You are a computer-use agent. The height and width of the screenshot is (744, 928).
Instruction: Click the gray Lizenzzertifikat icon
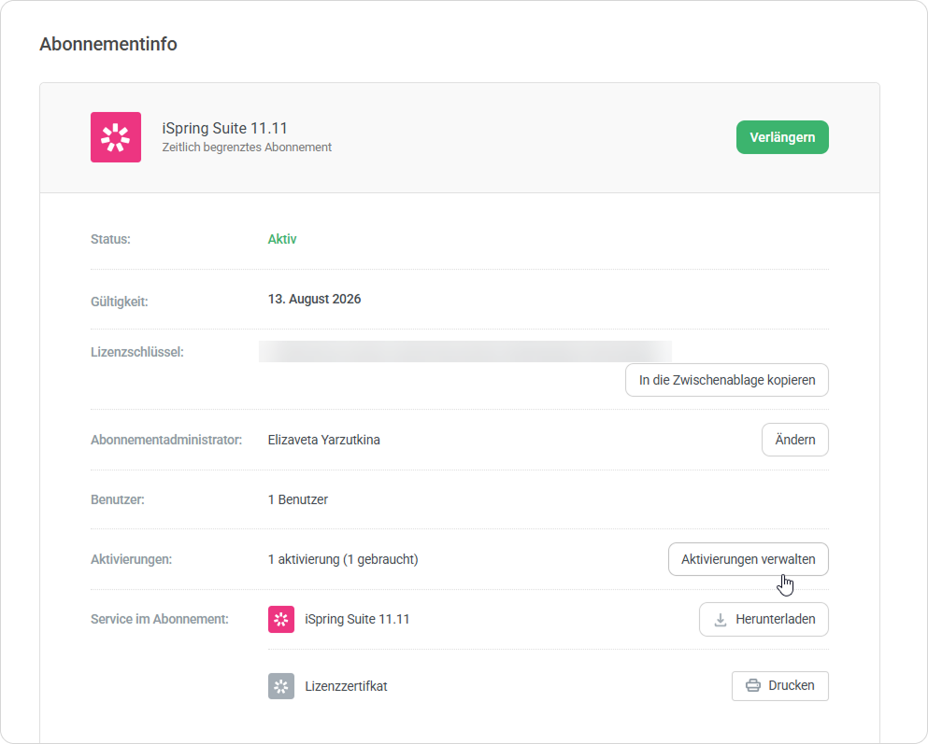coord(281,686)
